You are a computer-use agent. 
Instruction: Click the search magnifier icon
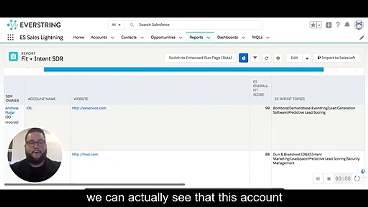(132, 25)
